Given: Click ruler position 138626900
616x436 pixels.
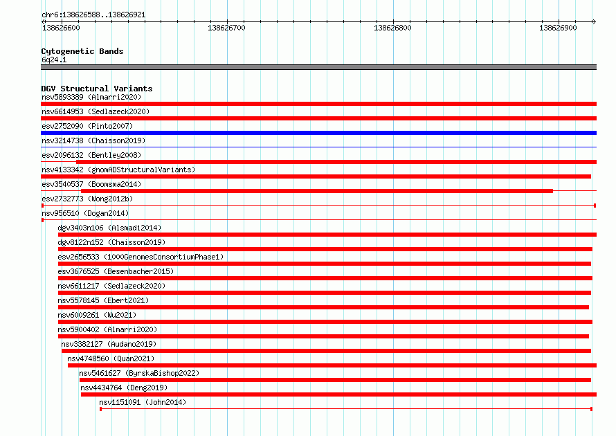Looking at the screenshot, I should 558,28.
